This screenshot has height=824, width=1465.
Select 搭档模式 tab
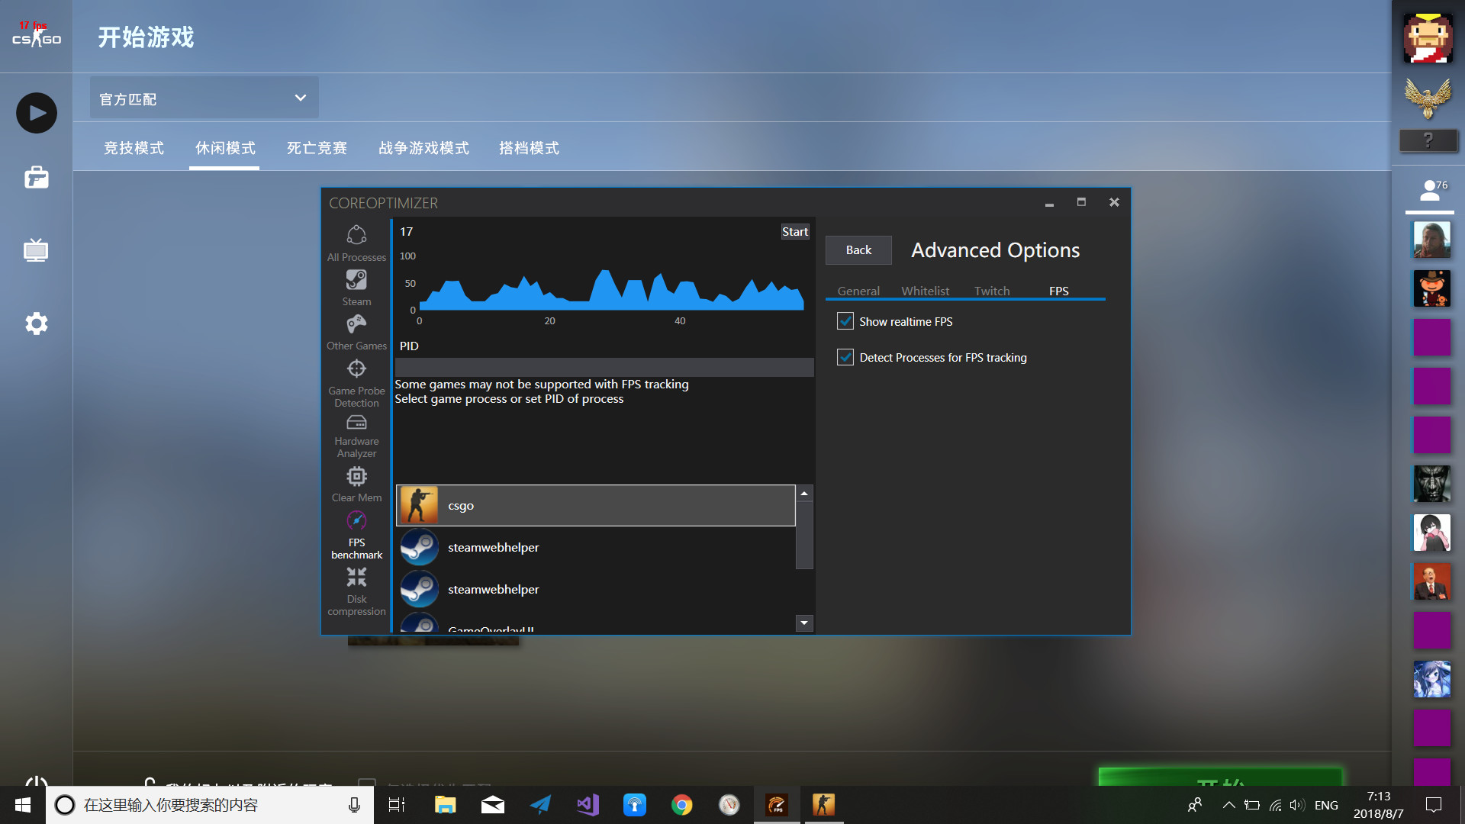tap(529, 148)
